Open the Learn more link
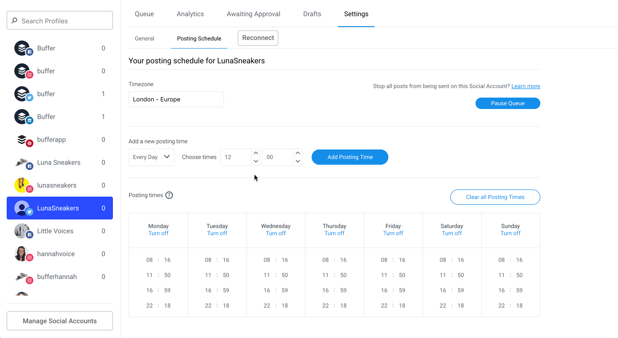The image size is (618, 338). click(x=526, y=86)
